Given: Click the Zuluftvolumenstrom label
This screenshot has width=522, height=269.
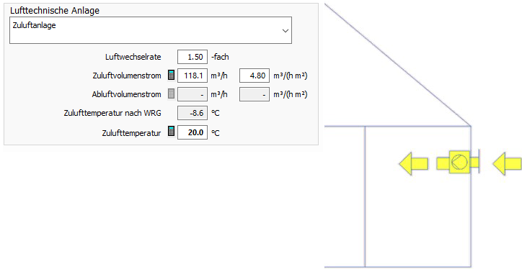Looking at the screenshot, I should pyautogui.click(x=127, y=76).
